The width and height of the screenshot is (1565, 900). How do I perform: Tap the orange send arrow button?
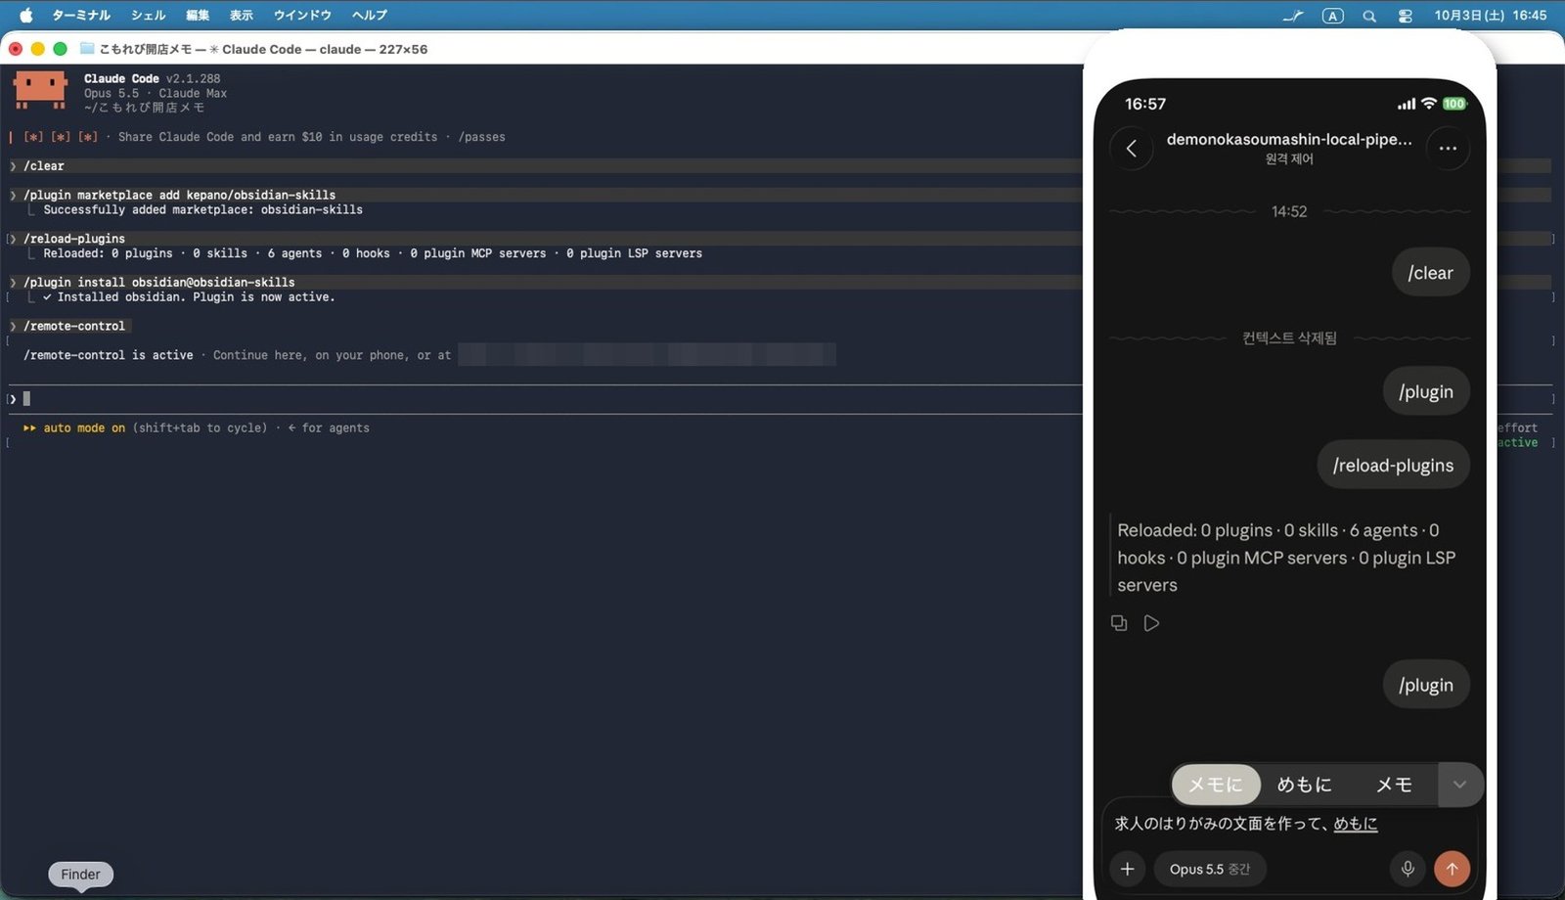pos(1452,869)
